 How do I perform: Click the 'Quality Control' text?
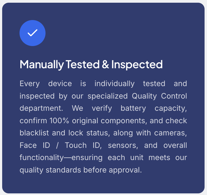click(x=159, y=96)
